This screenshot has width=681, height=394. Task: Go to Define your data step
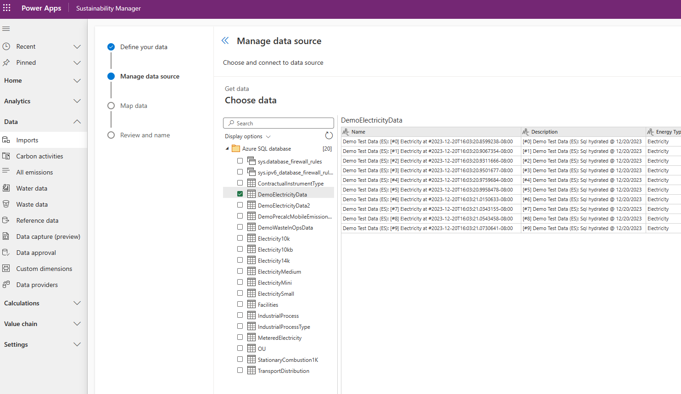tap(144, 47)
